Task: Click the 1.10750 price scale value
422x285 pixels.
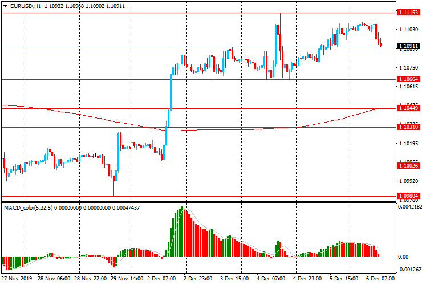Action: [408, 68]
